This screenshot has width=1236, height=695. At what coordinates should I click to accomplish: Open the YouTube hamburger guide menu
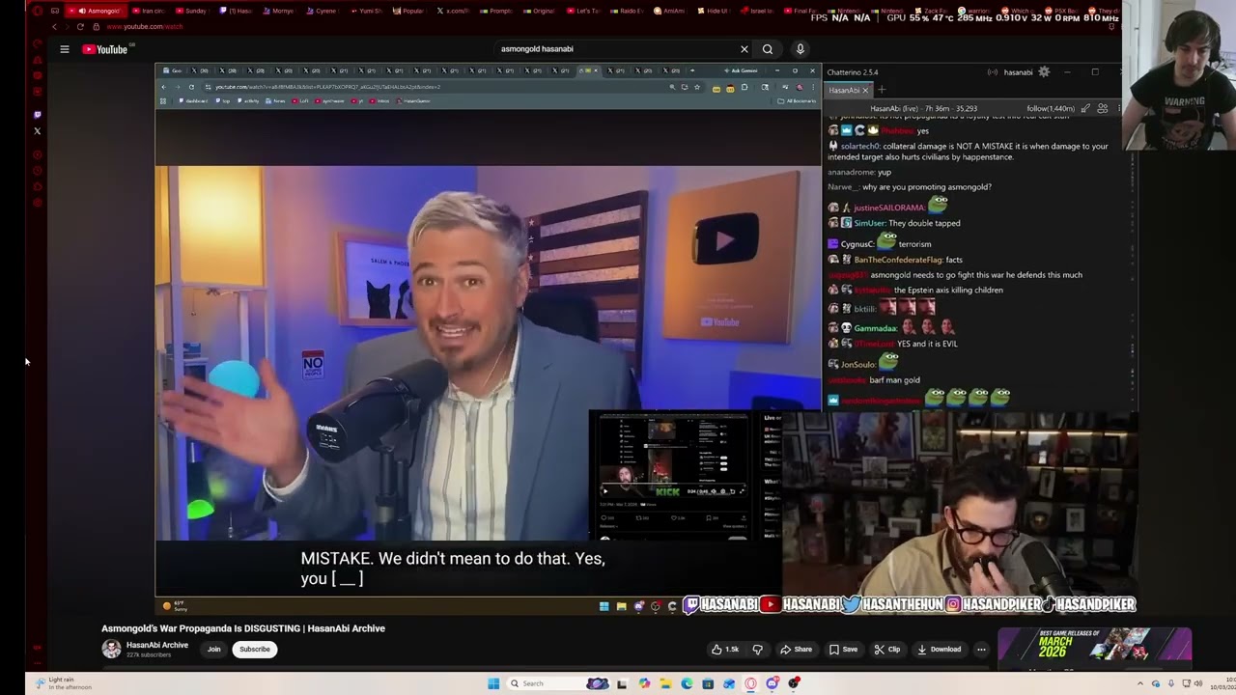coord(65,49)
